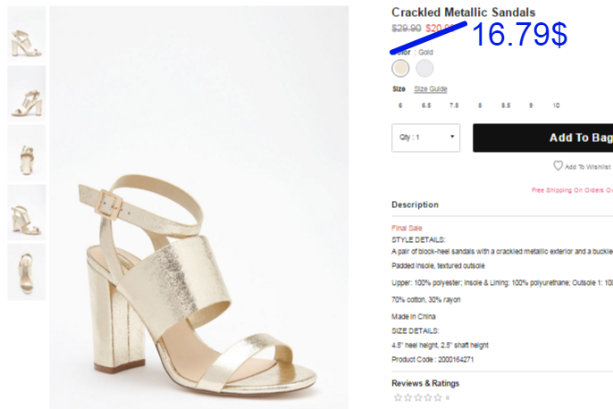View the third thumbnail showing heel back
The width and height of the screenshot is (613, 409).
coord(27,153)
